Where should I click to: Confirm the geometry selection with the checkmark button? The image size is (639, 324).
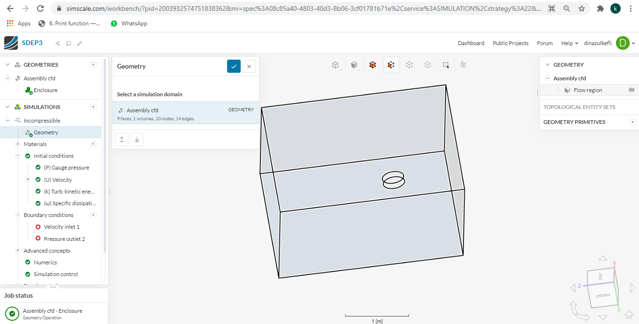coord(234,66)
